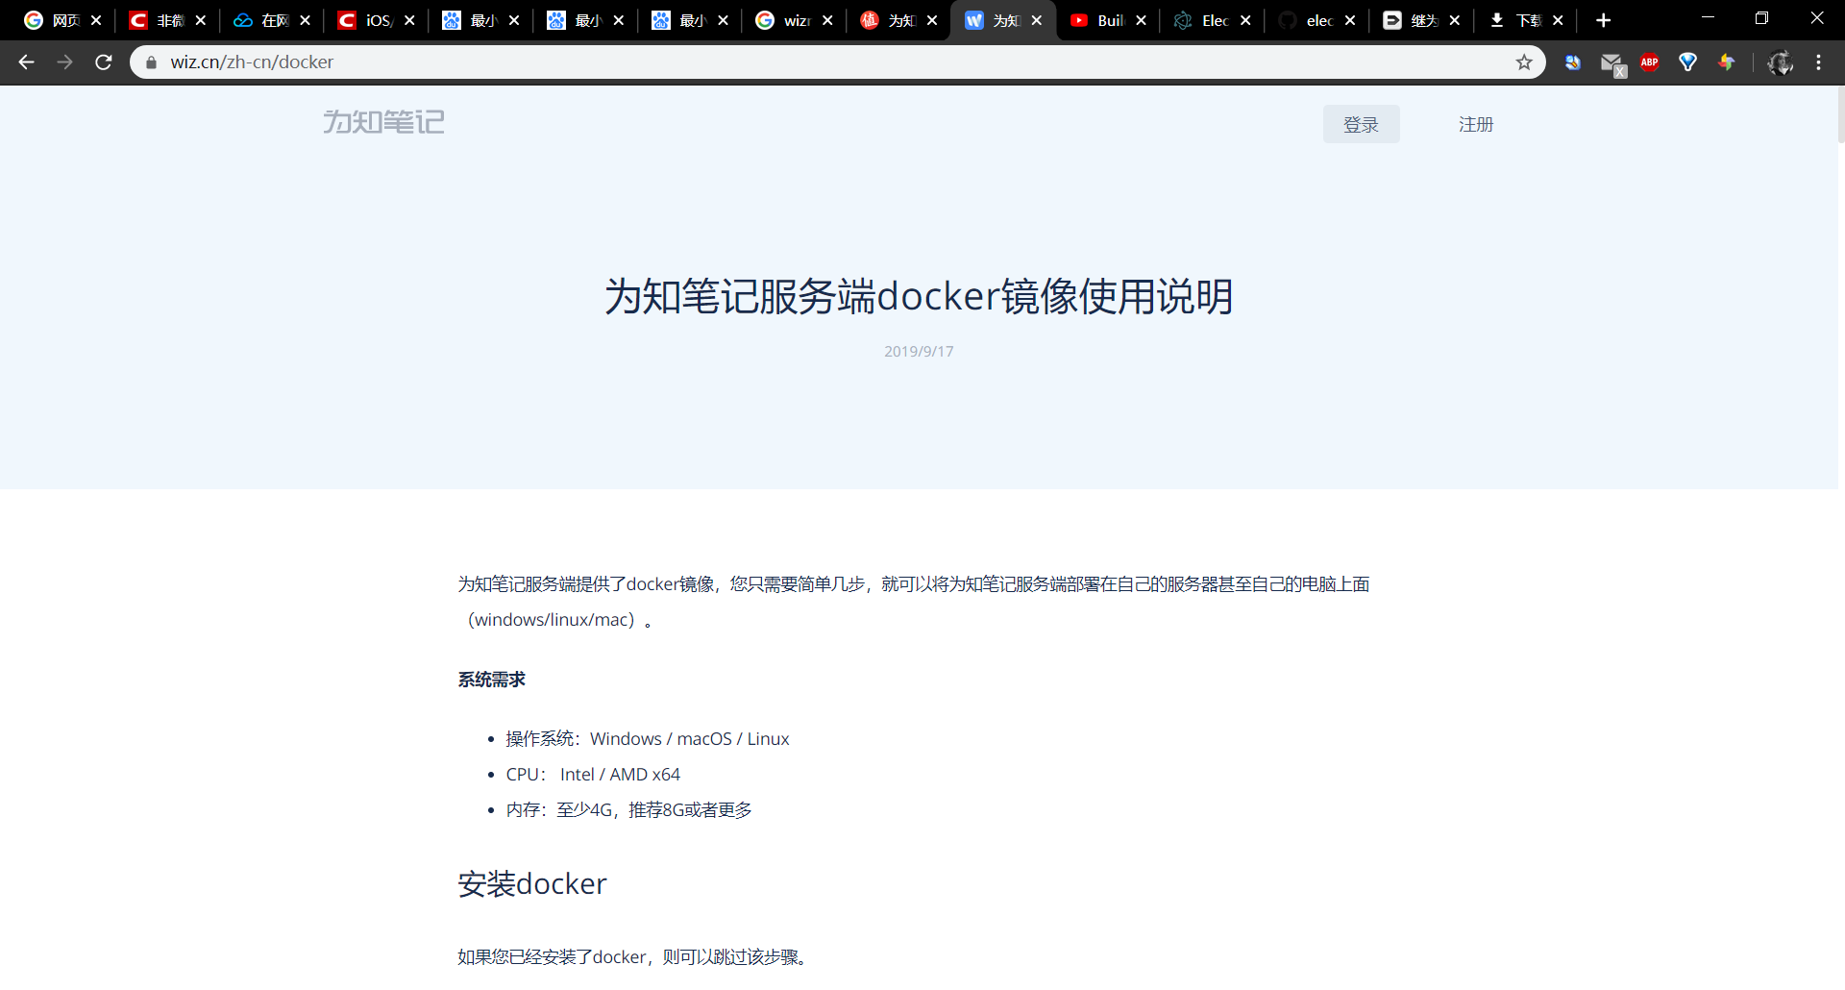Close the 为知 tab with red 值 icon
Viewport: 1845px width, 990px height.
coord(932,20)
